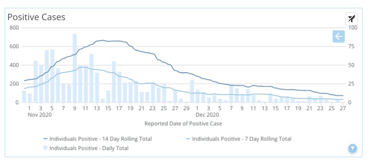This screenshot has height=165, width=369.
Task: Click the 7 Day Rolling Total legend line marker
Action: [187, 139]
